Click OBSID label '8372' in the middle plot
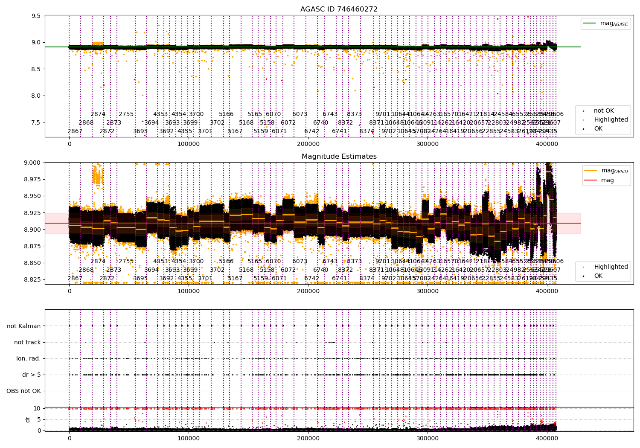640x448 pixels. point(346,270)
